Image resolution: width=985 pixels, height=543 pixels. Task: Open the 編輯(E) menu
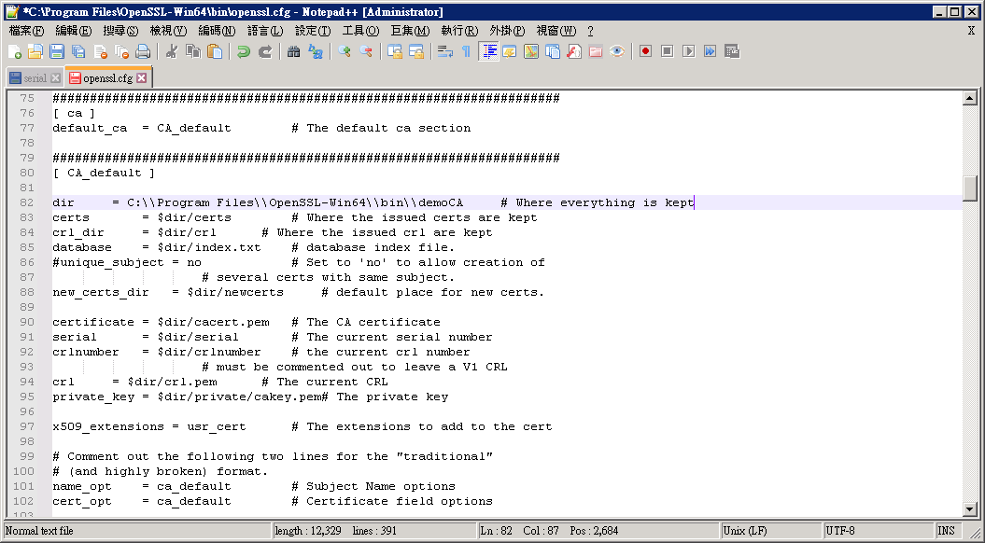tap(74, 31)
